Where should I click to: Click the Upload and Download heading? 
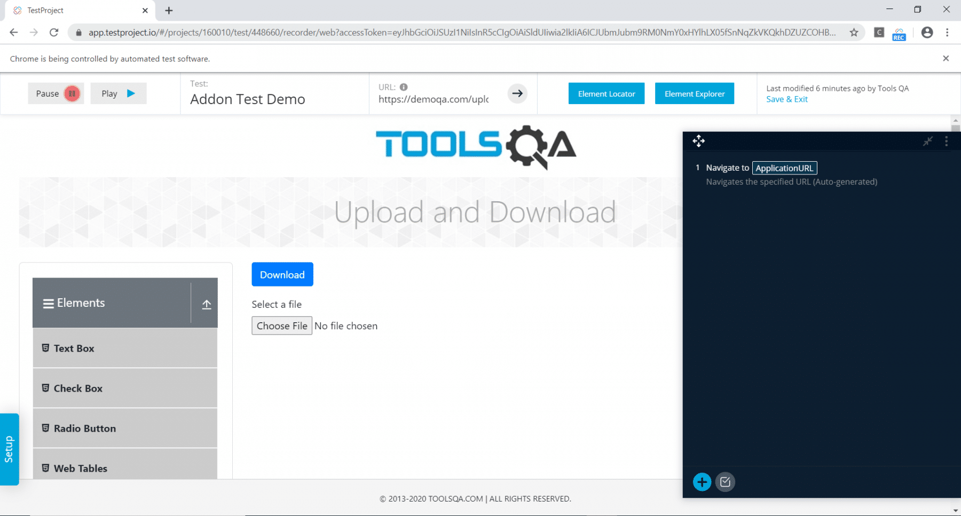[x=475, y=212]
